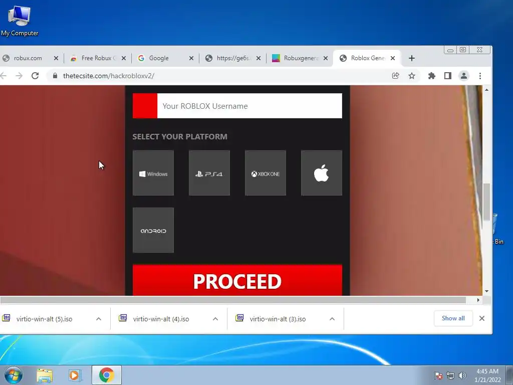The height and width of the screenshot is (385, 513).
Task: Select the PS4 platform tile
Action: (209, 173)
